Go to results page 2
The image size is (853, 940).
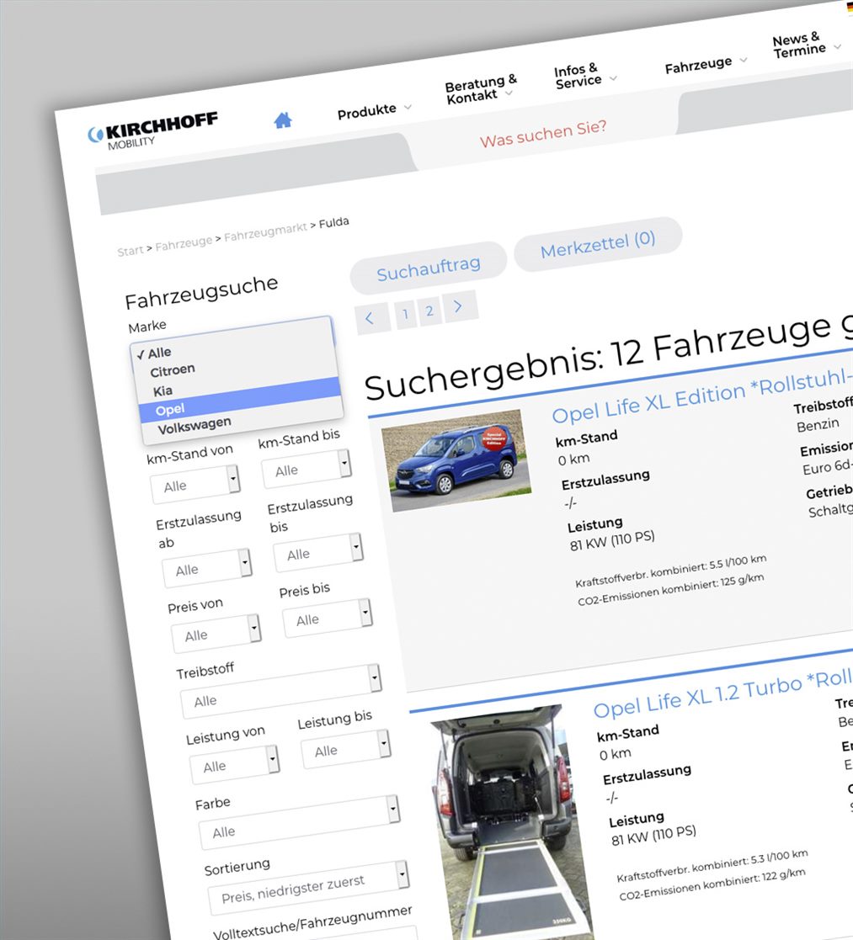coord(429,311)
